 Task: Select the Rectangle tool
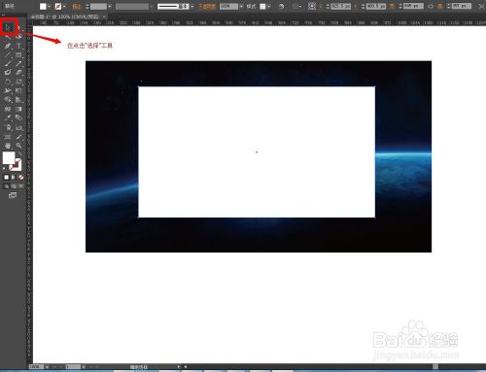point(18,55)
